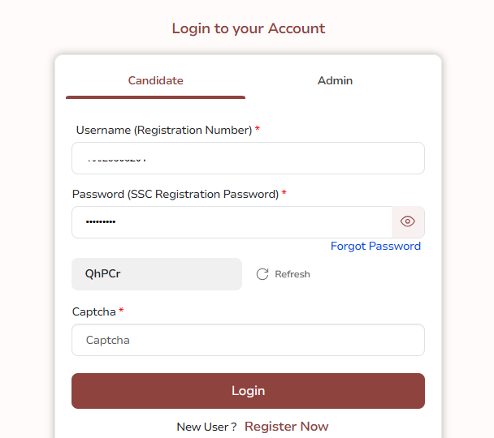This screenshot has width=494, height=438.
Task: Switch to the Candidate tab
Action: coord(155,80)
